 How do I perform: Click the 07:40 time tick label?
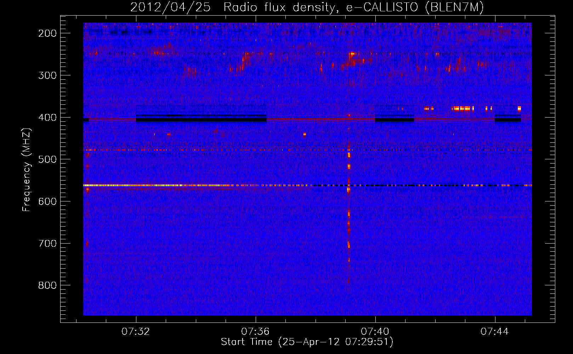tap(375, 332)
